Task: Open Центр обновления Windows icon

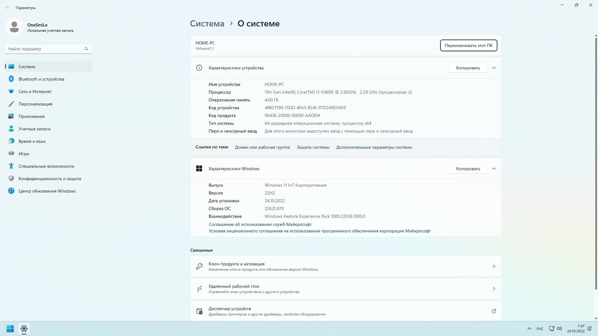Action: [x=11, y=191]
